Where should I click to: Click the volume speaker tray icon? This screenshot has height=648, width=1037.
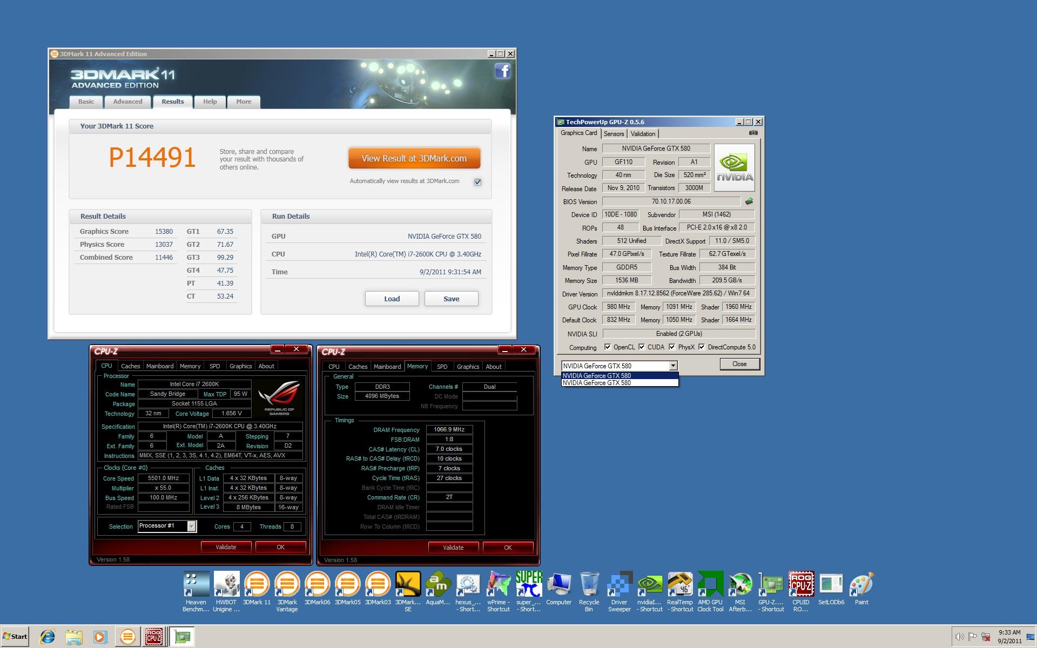959,637
